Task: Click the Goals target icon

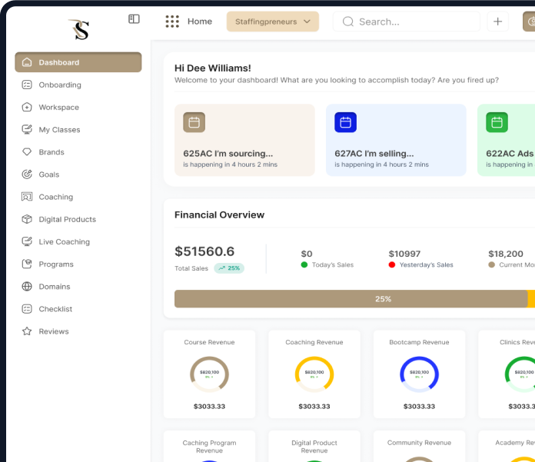Action: coord(27,174)
